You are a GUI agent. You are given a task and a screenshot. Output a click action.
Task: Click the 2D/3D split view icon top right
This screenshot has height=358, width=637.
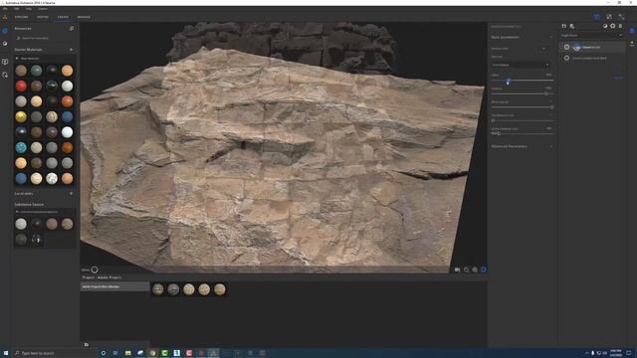pos(609,17)
